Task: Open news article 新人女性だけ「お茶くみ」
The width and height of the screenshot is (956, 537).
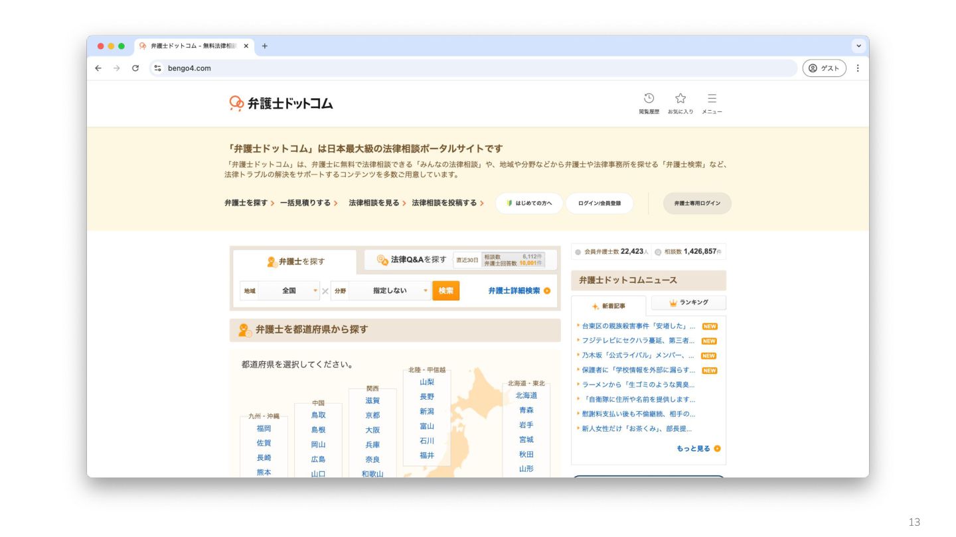Action: (x=637, y=428)
